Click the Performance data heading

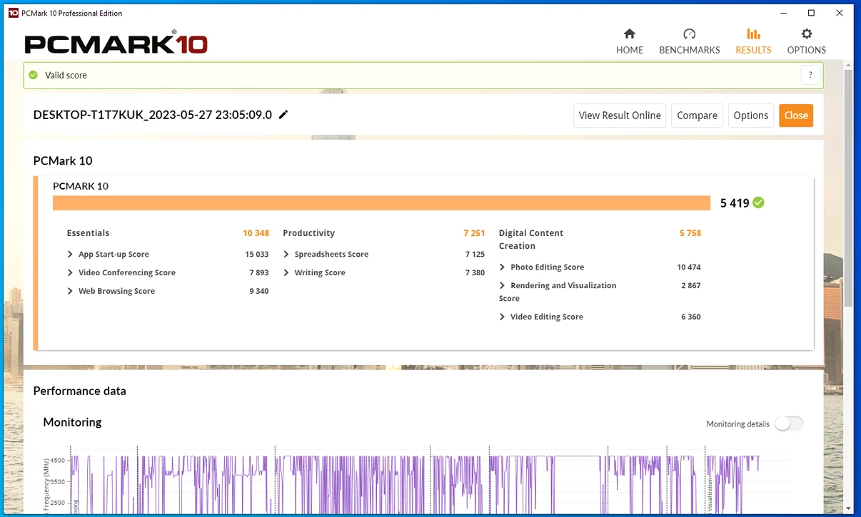click(x=79, y=391)
